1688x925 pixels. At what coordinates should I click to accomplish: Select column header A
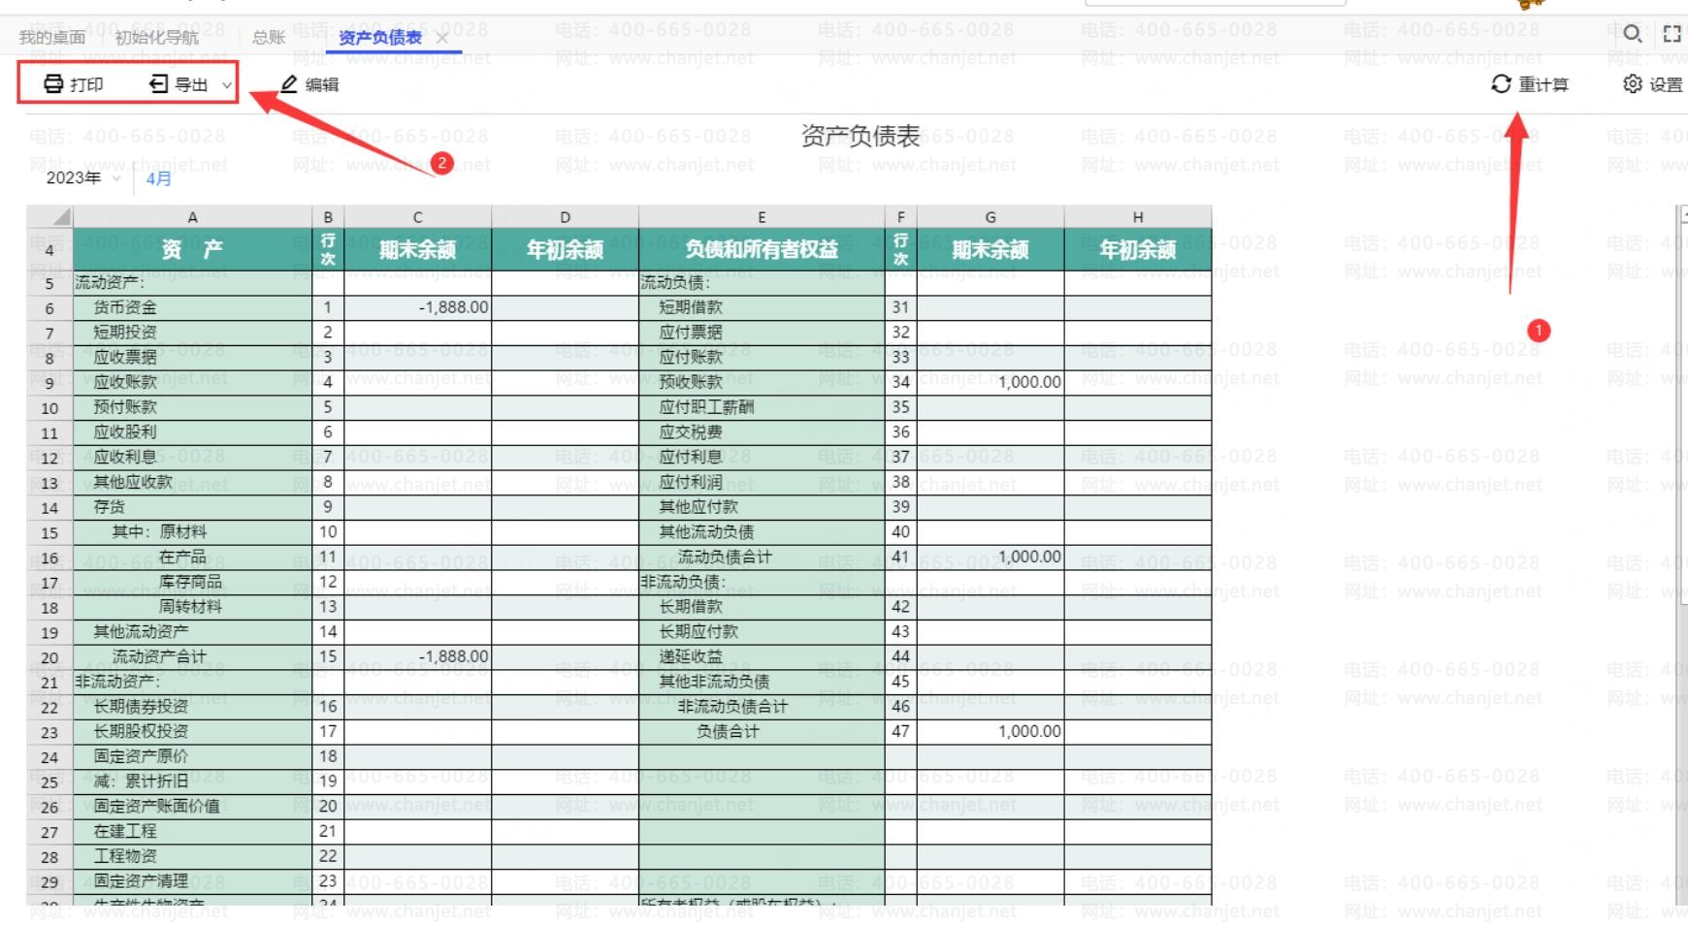(192, 217)
